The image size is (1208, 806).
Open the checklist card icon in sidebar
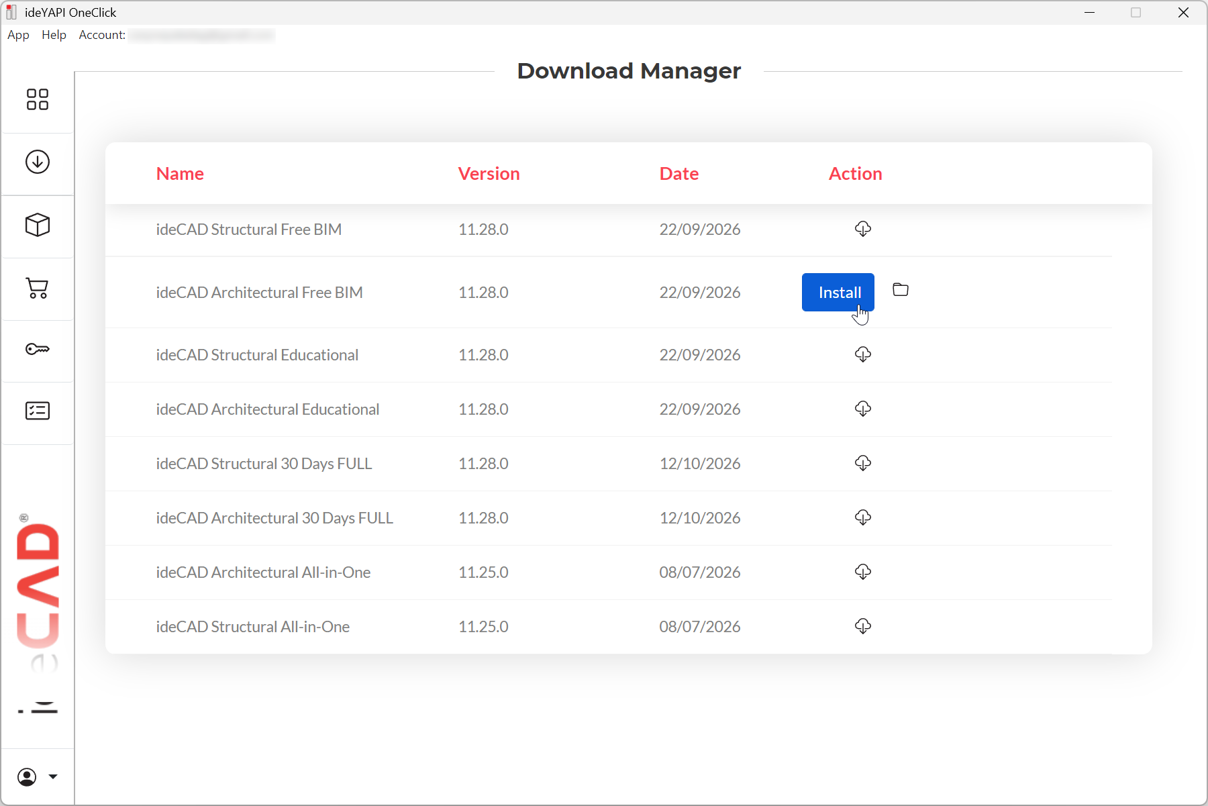coord(38,411)
